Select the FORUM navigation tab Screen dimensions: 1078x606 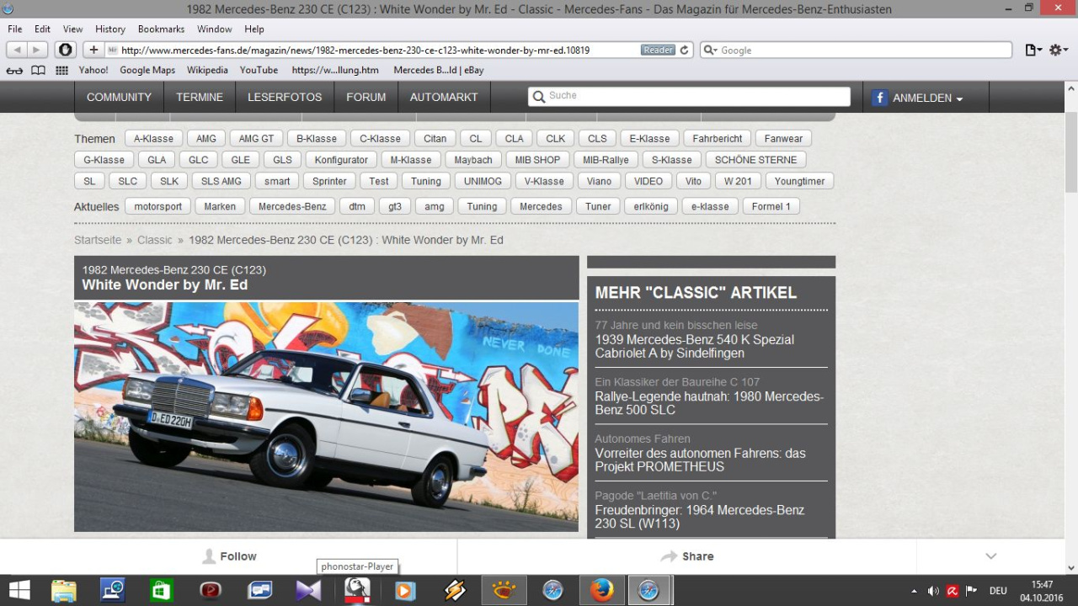coord(366,98)
